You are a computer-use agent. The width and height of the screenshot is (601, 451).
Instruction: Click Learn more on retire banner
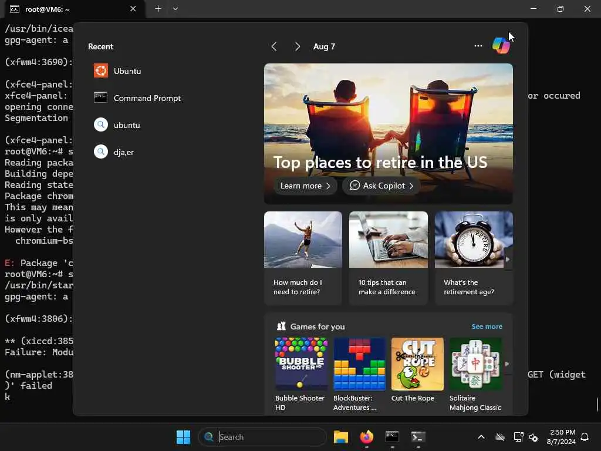click(x=305, y=186)
